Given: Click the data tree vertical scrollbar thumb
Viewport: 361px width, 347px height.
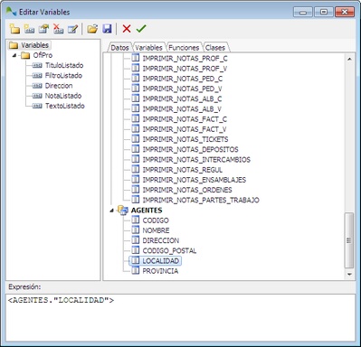Looking at the screenshot, I should tap(349, 240).
